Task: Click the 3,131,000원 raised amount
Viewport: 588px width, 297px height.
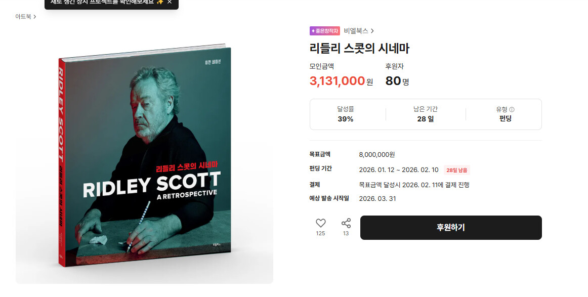Action: (x=341, y=81)
